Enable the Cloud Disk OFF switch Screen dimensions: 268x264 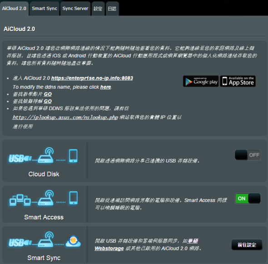click(x=248, y=155)
